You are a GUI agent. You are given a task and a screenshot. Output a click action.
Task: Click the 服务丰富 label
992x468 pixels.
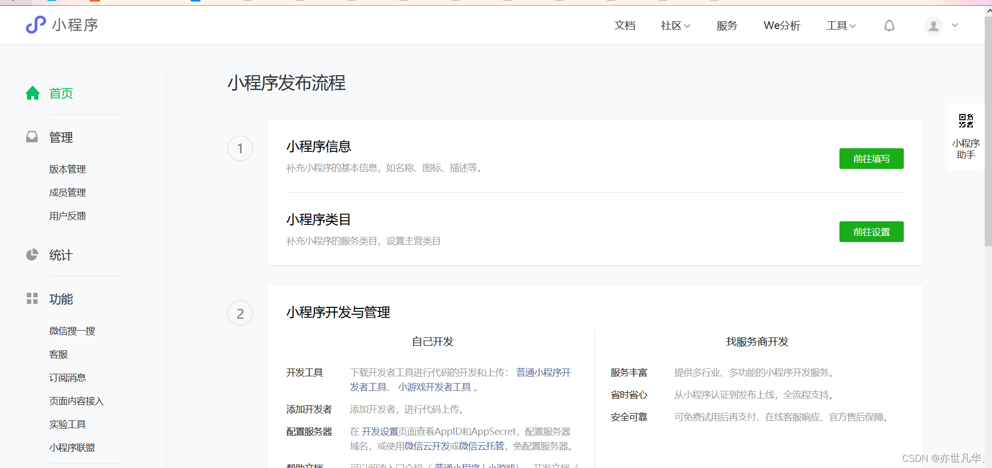pyautogui.click(x=629, y=372)
